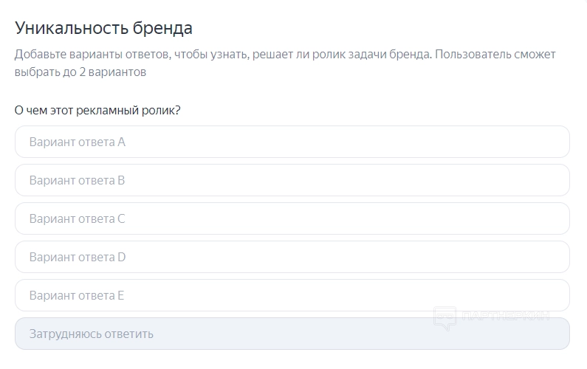Image resolution: width=587 pixels, height=369 pixels.
Task: Click the "Уникальность бренда" heading
Action: pos(103,29)
